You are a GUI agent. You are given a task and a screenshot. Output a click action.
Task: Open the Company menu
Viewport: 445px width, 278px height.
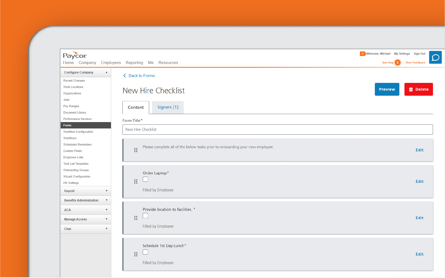[87, 63]
